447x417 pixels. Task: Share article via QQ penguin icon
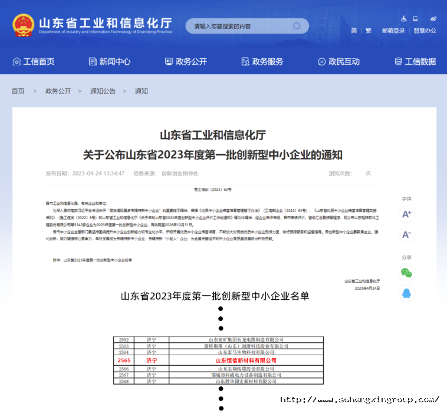click(x=406, y=293)
